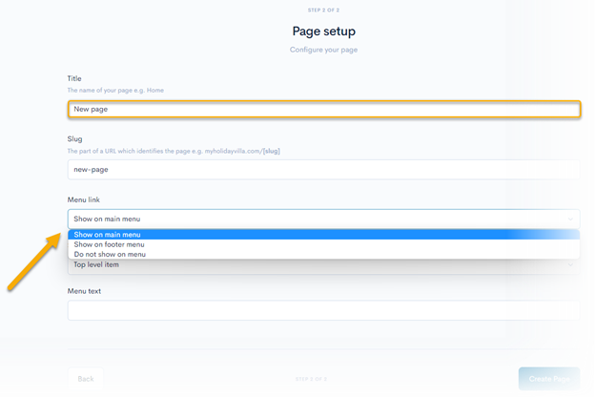595x397 pixels.
Task: Choose "Show on footer menu" option
Action: (x=323, y=244)
